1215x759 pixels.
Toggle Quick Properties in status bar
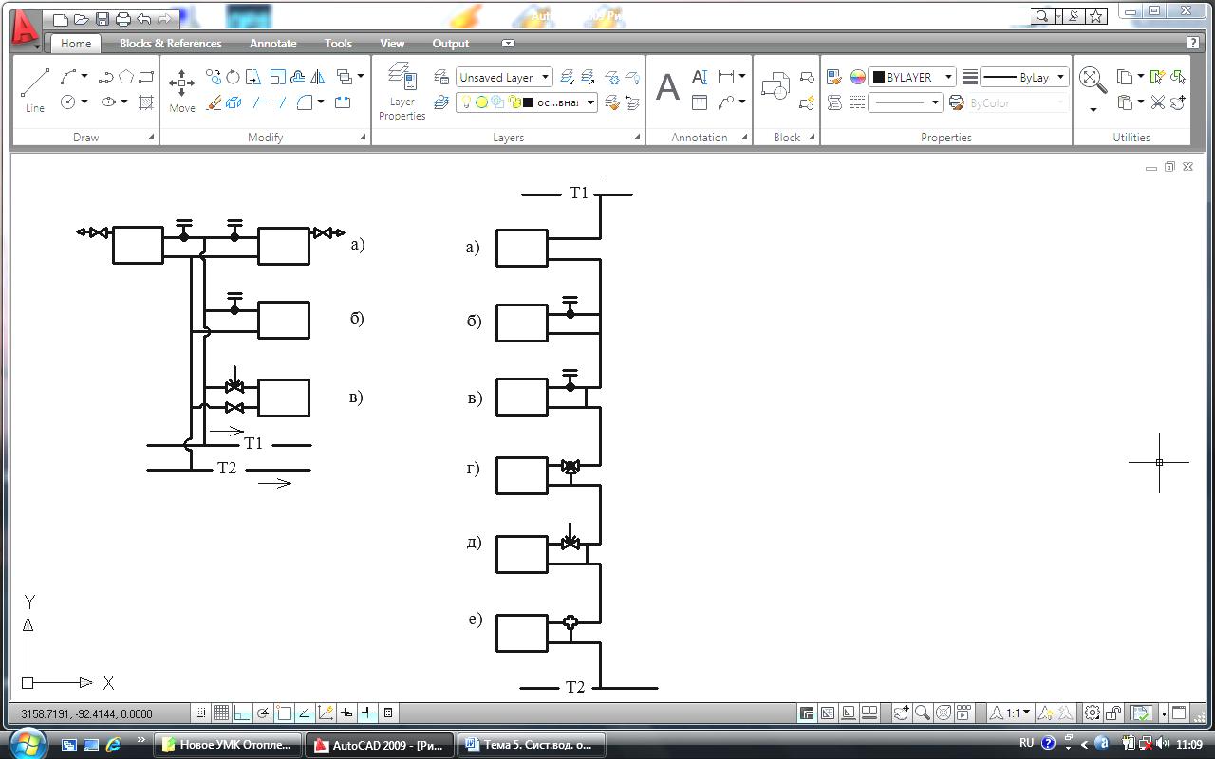[x=388, y=713]
